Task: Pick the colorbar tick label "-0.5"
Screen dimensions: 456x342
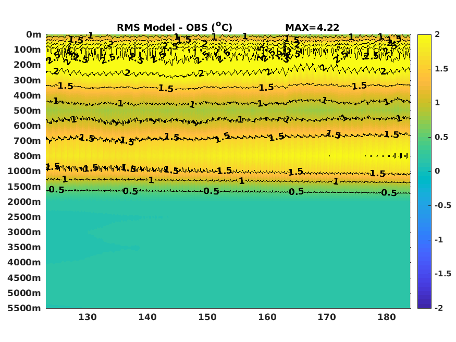Action: click(x=443, y=205)
